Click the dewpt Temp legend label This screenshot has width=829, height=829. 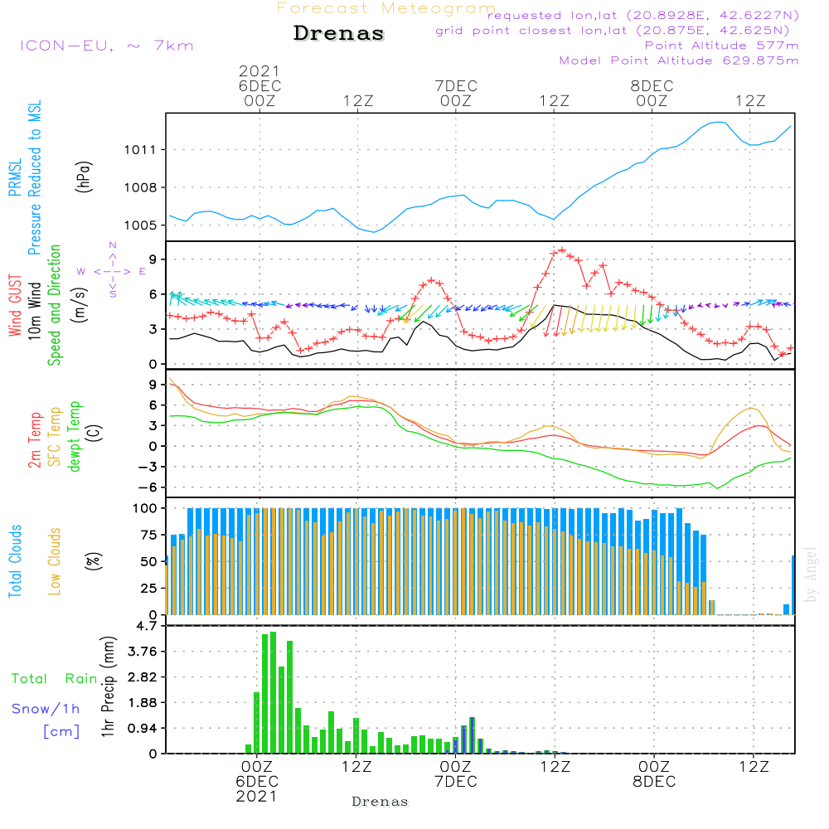[x=75, y=435]
